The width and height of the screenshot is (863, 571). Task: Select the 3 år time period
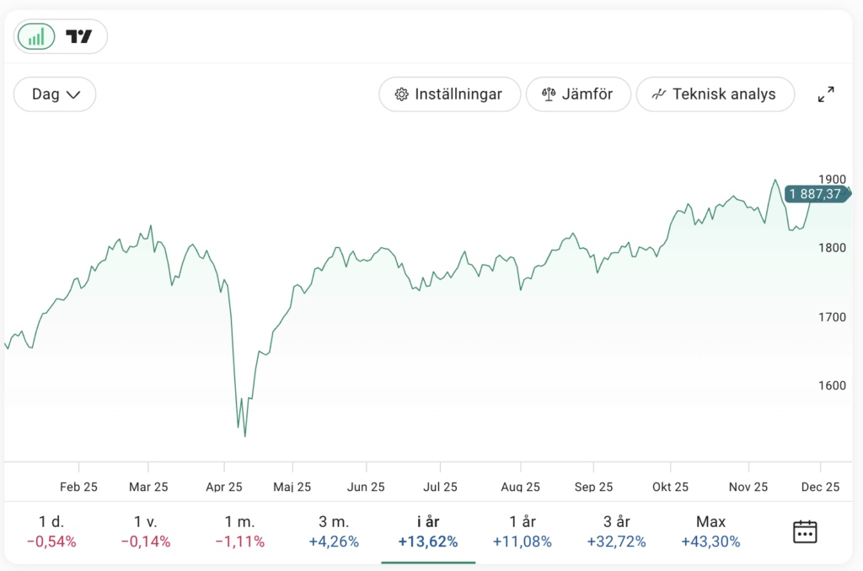tap(616, 531)
